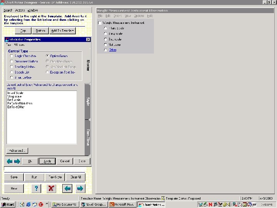Open the Options menu in template window
The height and width of the screenshot is (208, 277).
point(139,16)
